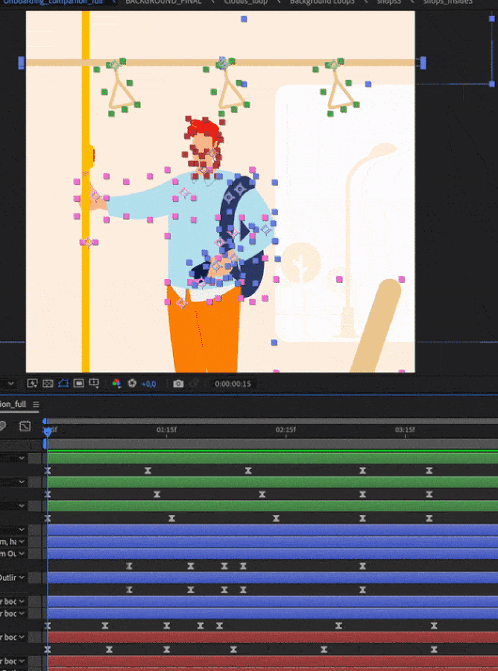Click the Region of Interest icon
The width and height of the screenshot is (498, 671).
pyautogui.click(x=79, y=384)
